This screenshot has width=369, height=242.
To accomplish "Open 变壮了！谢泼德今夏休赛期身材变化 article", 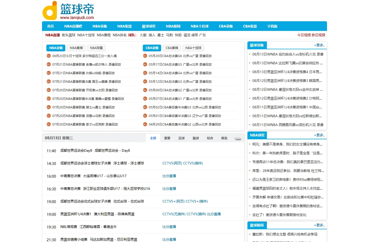I will (279, 215).
